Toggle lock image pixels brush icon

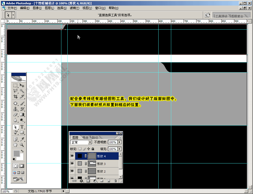(84, 149)
